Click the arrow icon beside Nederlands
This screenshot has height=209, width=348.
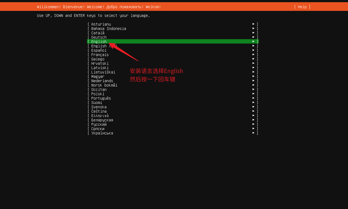[x=253, y=81]
